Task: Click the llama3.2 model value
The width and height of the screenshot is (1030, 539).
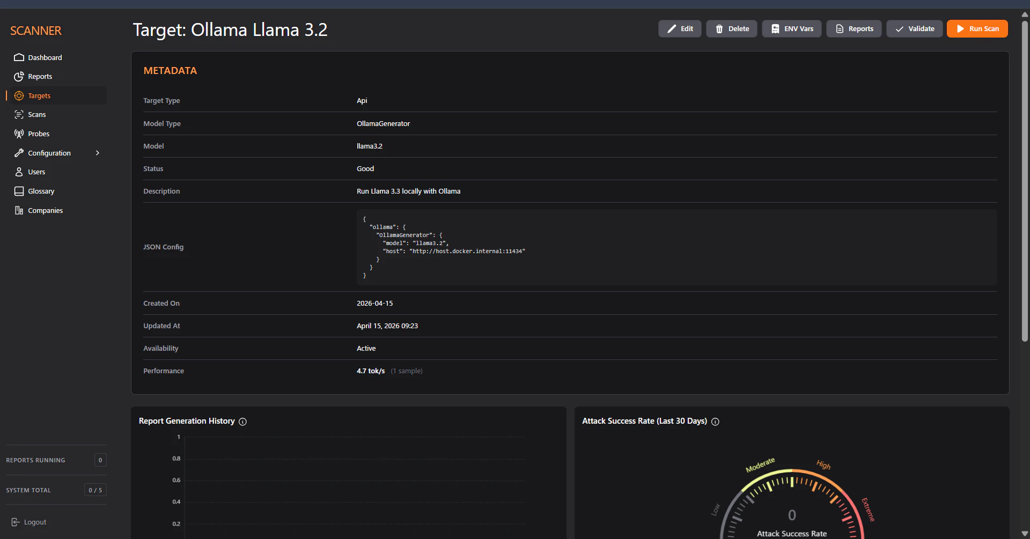Action: (x=370, y=146)
